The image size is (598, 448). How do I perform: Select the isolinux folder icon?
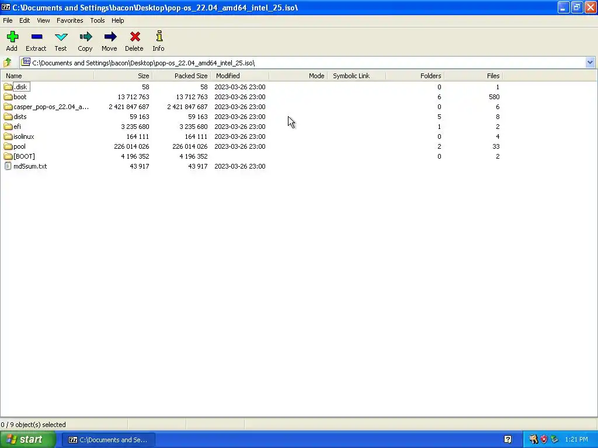pyautogui.click(x=8, y=136)
